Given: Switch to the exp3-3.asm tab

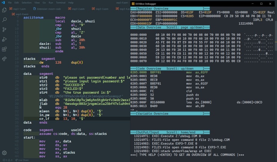Looking at the screenshot, I should pyautogui.click(x=100, y=9).
